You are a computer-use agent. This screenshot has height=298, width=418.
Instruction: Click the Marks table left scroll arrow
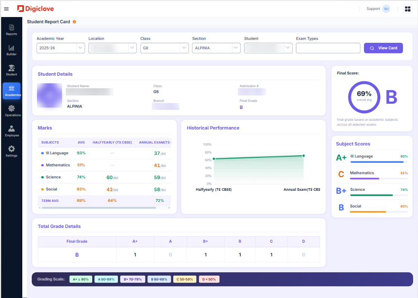coord(39,208)
